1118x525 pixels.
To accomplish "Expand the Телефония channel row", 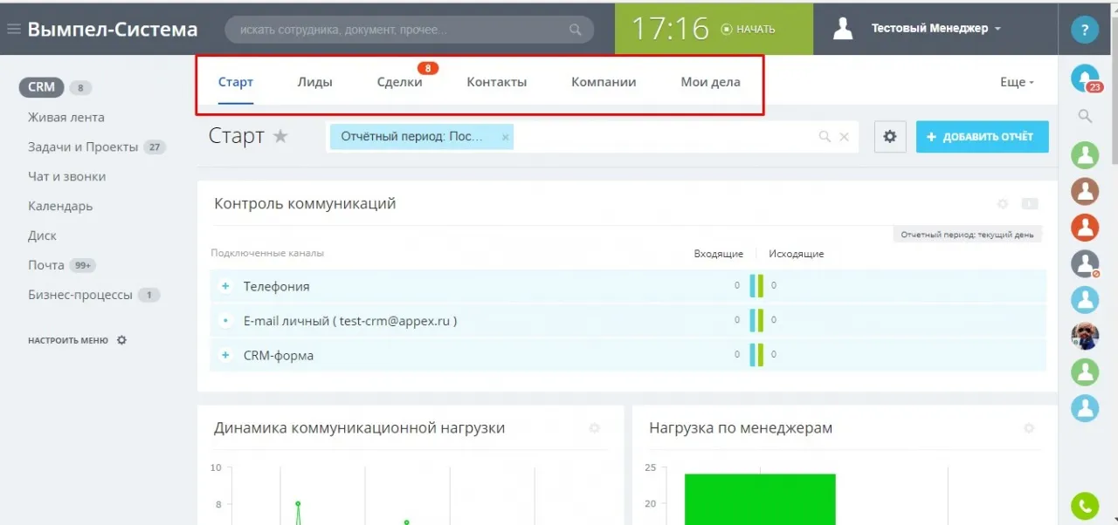I will coord(224,286).
